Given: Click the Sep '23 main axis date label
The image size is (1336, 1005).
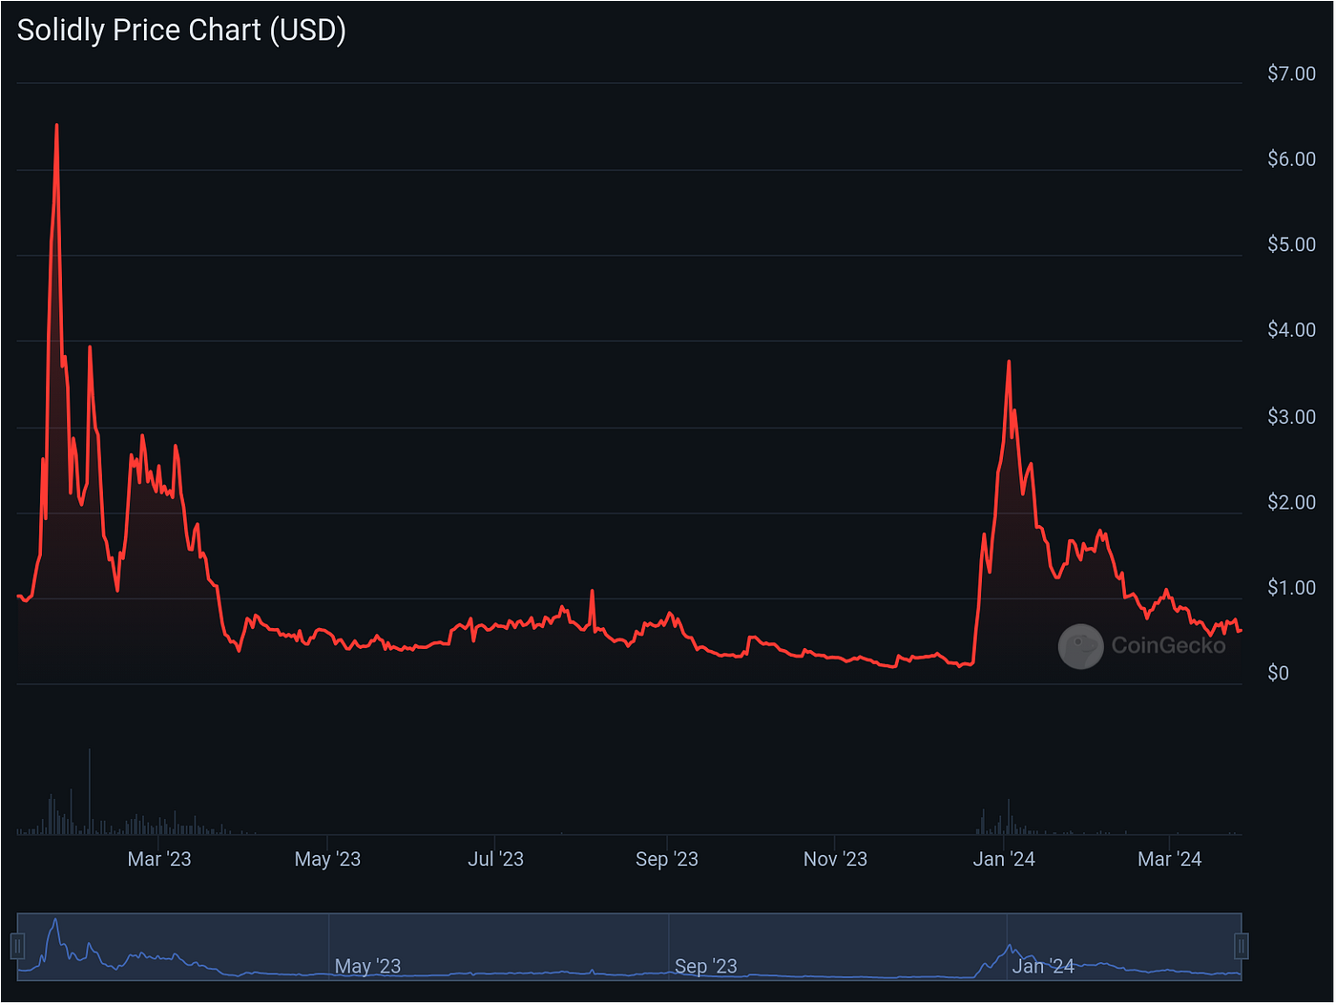Looking at the screenshot, I should (667, 859).
